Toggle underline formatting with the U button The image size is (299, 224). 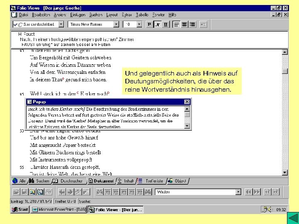coord(166,24)
